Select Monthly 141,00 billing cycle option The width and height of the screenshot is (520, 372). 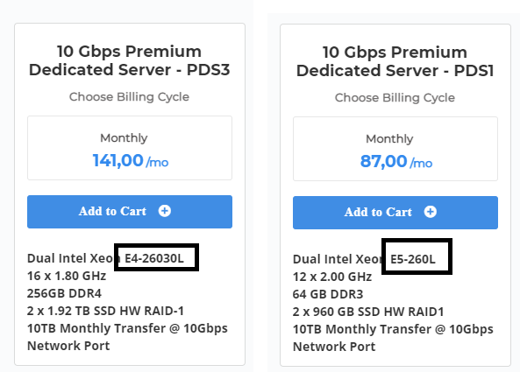pyautogui.click(x=130, y=148)
